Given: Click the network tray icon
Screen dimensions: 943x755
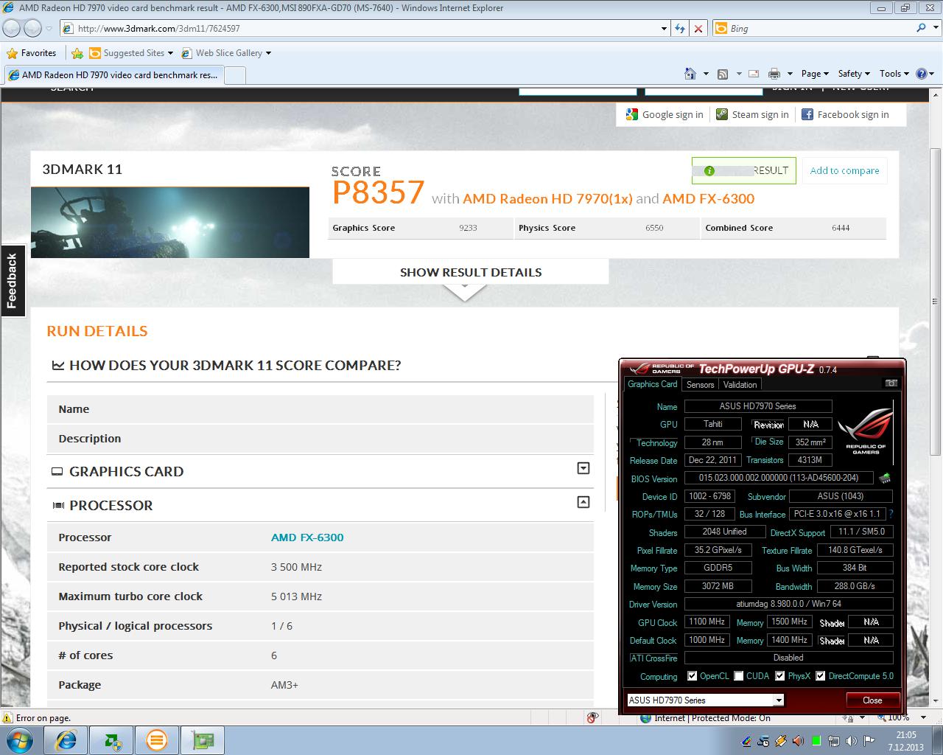Looking at the screenshot, I should (x=834, y=741).
